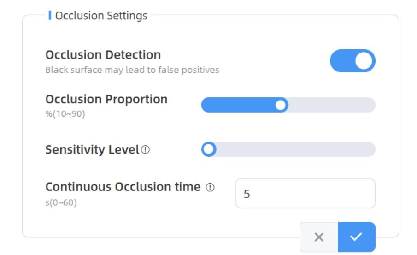Click the gray unfilled part of Occlusion Proportion slider
This screenshot has height=255, width=417.
pos(332,105)
